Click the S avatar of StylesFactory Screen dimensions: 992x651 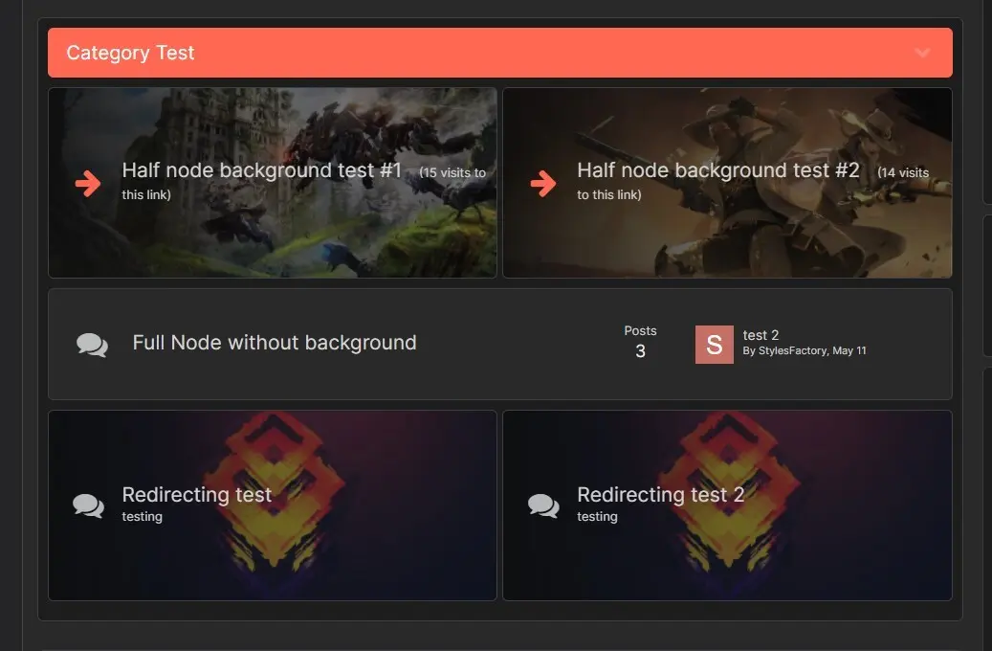coord(715,345)
